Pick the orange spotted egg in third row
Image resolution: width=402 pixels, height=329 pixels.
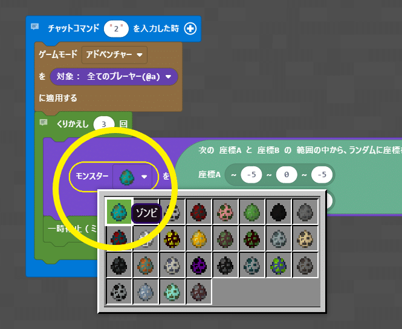[x=145, y=265]
